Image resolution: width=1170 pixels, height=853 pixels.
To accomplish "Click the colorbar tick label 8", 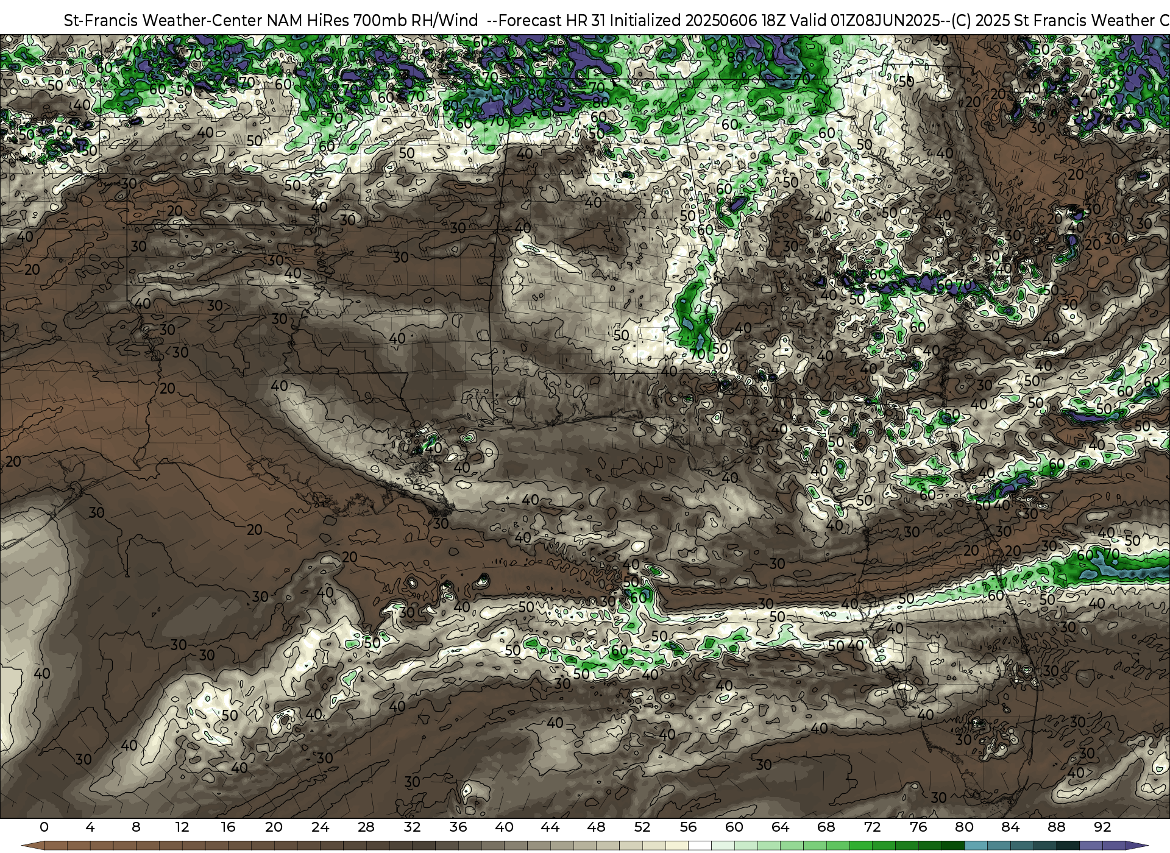I will click(x=136, y=827).
